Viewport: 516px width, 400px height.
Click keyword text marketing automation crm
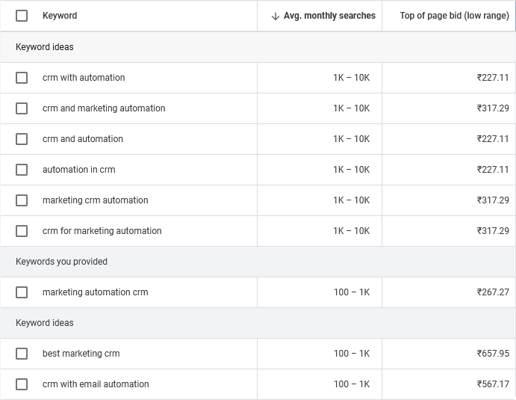coord(95,292)
